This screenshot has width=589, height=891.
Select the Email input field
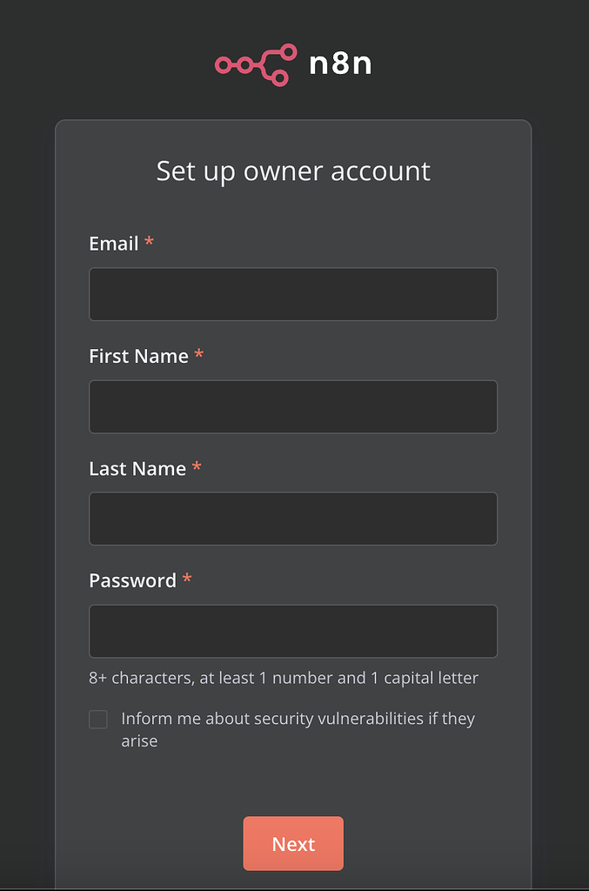tap(293, 293)
